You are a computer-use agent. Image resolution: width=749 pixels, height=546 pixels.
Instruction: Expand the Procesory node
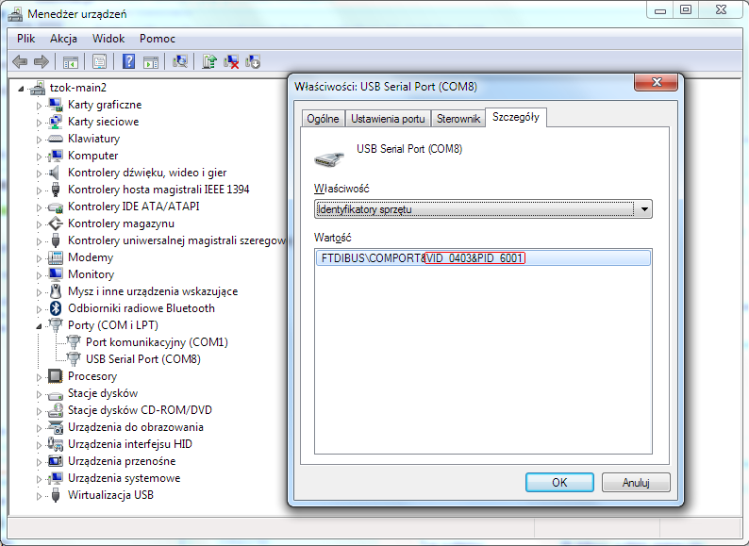click(x=40, y=377)
